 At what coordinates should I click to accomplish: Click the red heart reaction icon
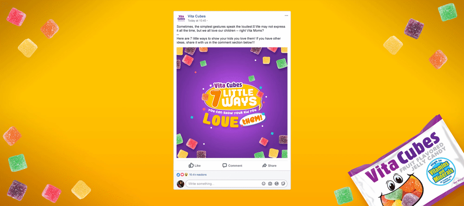click(182, 175)
